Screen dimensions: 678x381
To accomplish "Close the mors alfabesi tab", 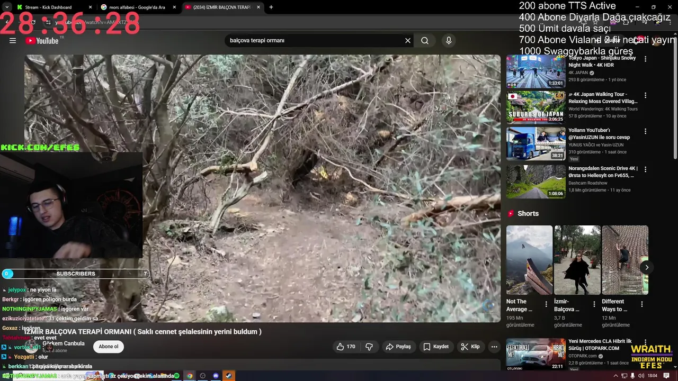I will click(174, 7).
